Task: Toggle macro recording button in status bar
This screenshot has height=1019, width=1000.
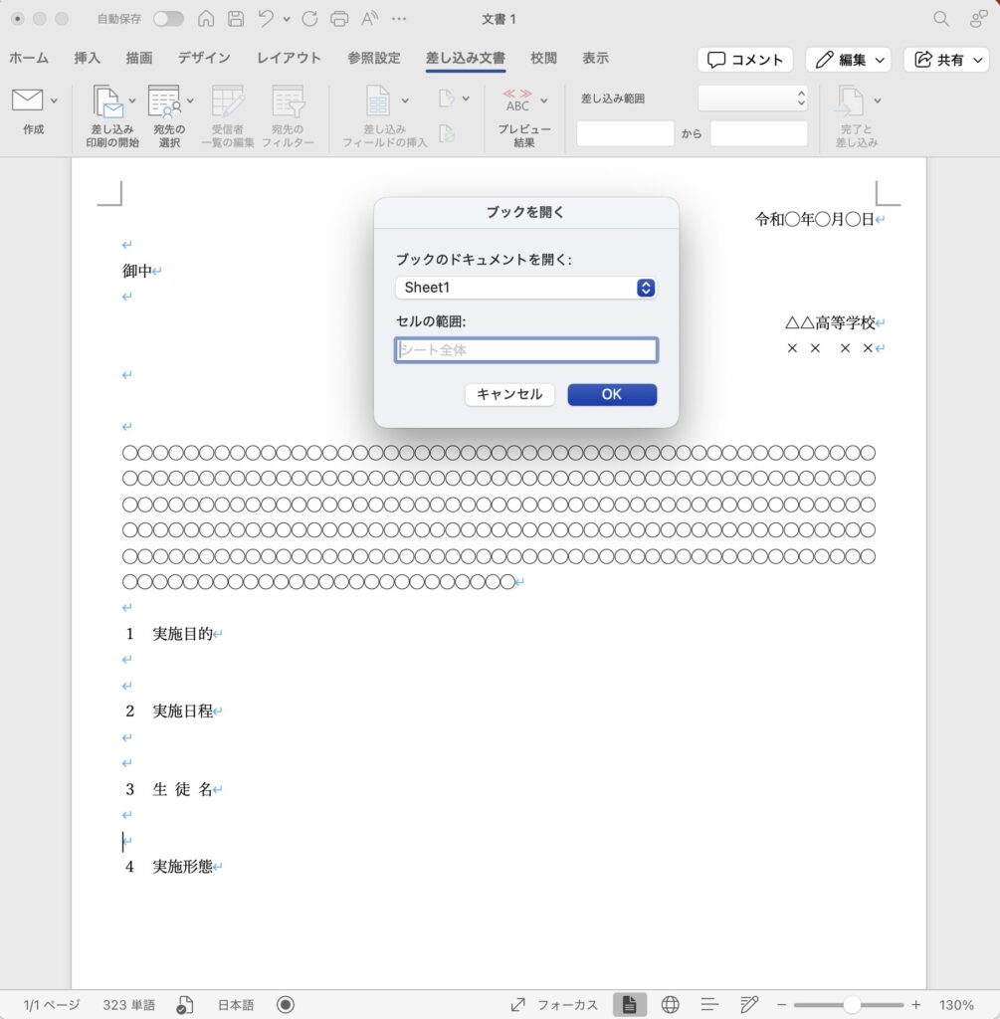Action: (286, 1004)
